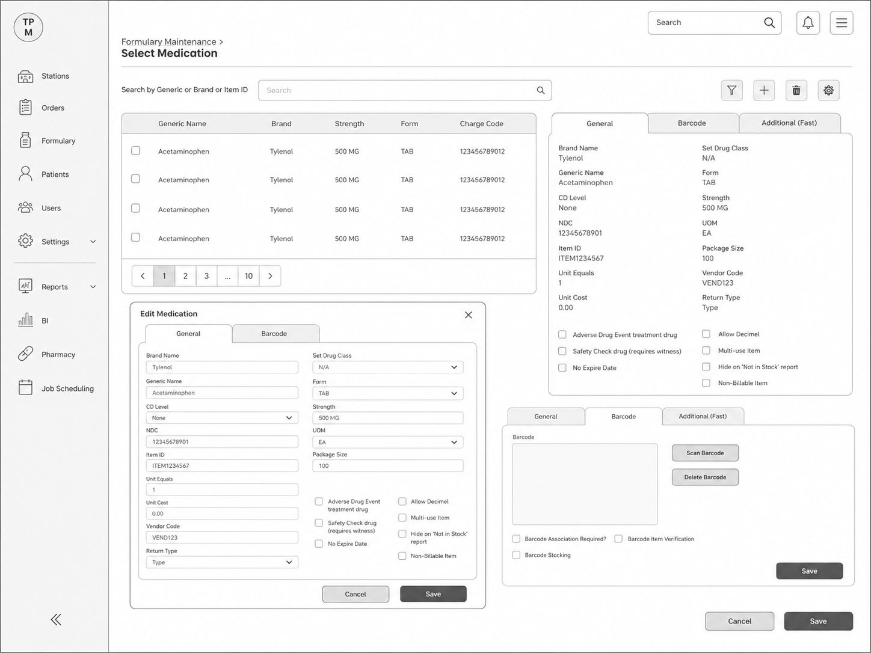Enable Barcode Association Required checkbox
Screen dimensions: 871x653
pyautogui.click(x=516, y=539)
